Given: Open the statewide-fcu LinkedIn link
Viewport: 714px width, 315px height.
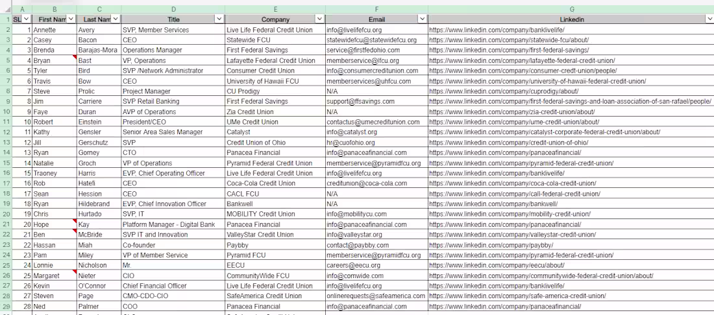Looking at the screenshot, I should (509, 40).
